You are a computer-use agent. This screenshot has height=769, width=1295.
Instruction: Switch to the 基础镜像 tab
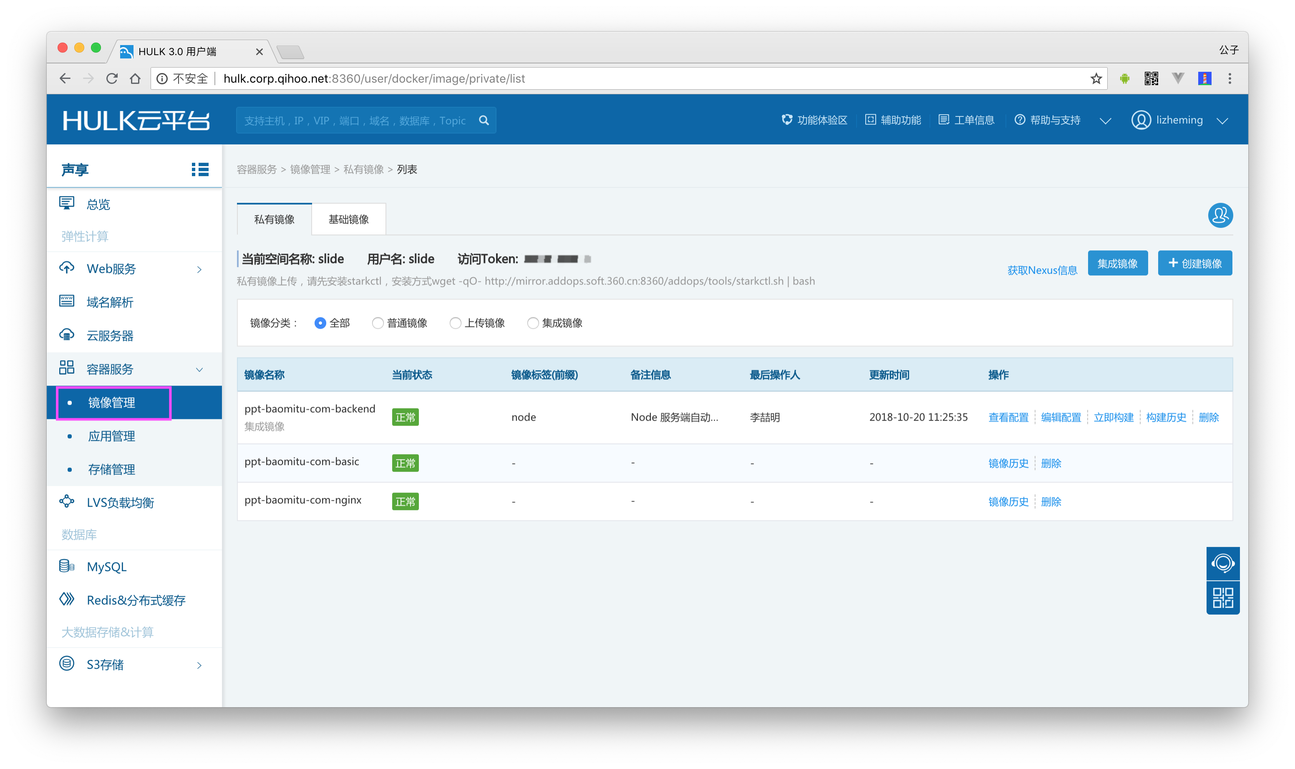[x=348, y=219]
